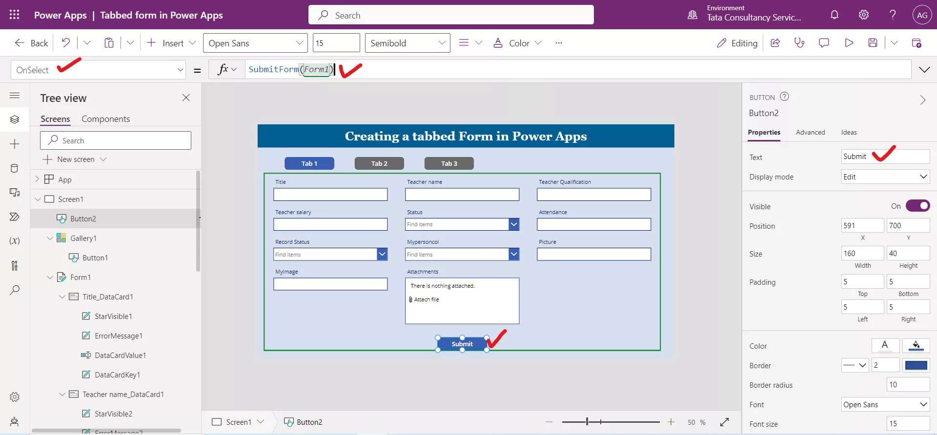This screenshot has width=937, height=435.
Task: Click the Tab 1 button on canvas
Action: pos(309,163)
